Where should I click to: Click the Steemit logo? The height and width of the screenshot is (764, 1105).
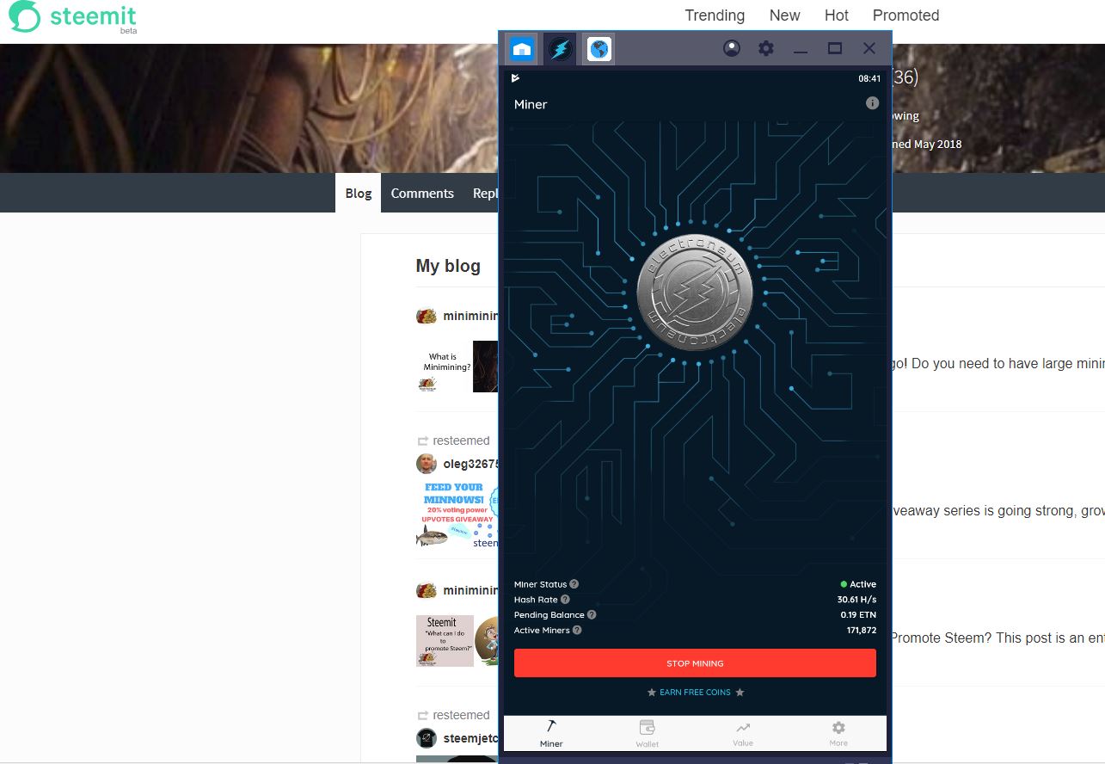[x=72, y=18]
